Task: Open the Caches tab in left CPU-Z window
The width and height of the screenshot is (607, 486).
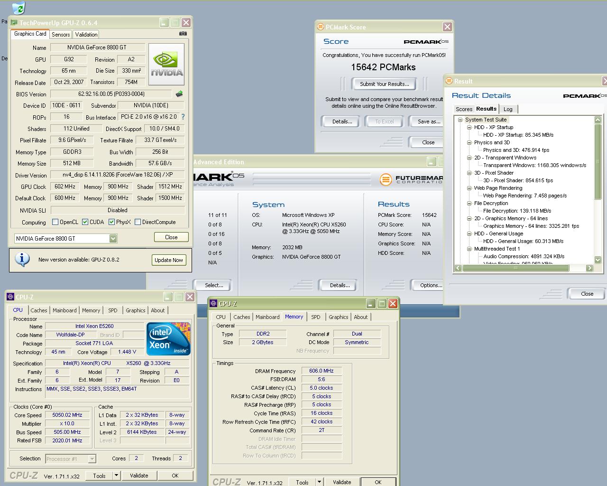Action: coord(39,310)
